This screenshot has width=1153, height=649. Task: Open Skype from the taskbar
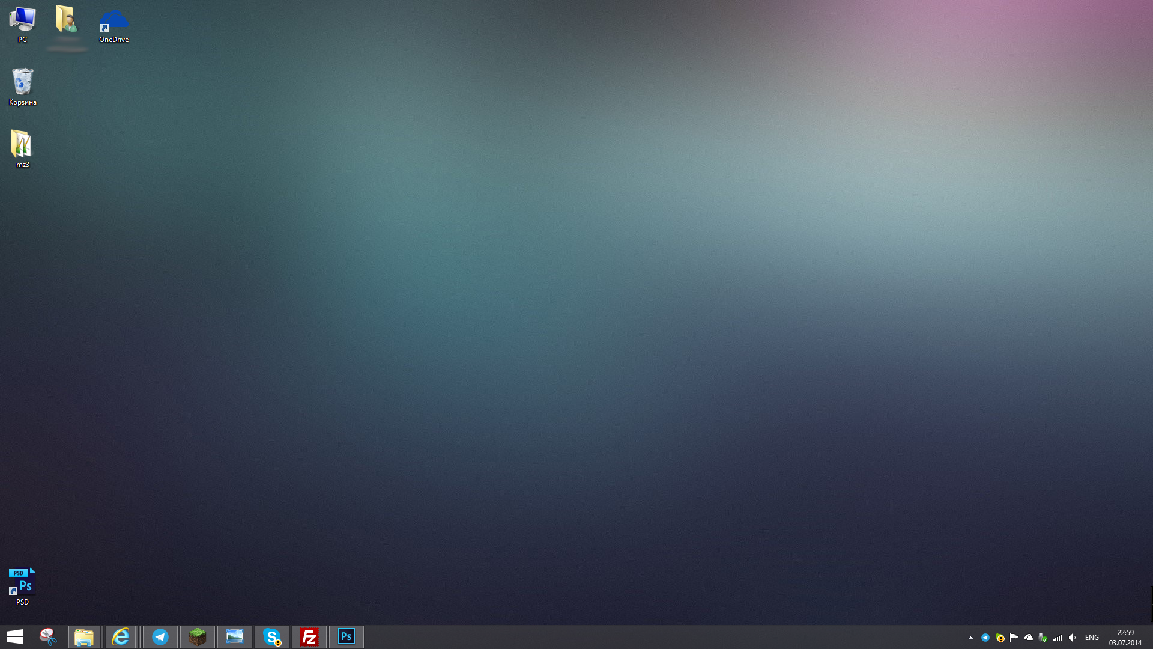point(272,637)
